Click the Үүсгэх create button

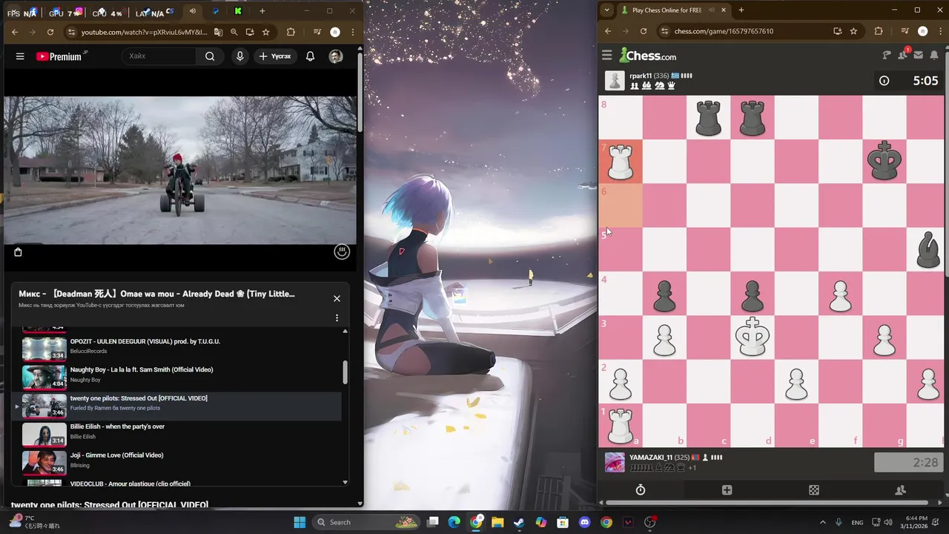pyautogui.click(x=275, y=56)
